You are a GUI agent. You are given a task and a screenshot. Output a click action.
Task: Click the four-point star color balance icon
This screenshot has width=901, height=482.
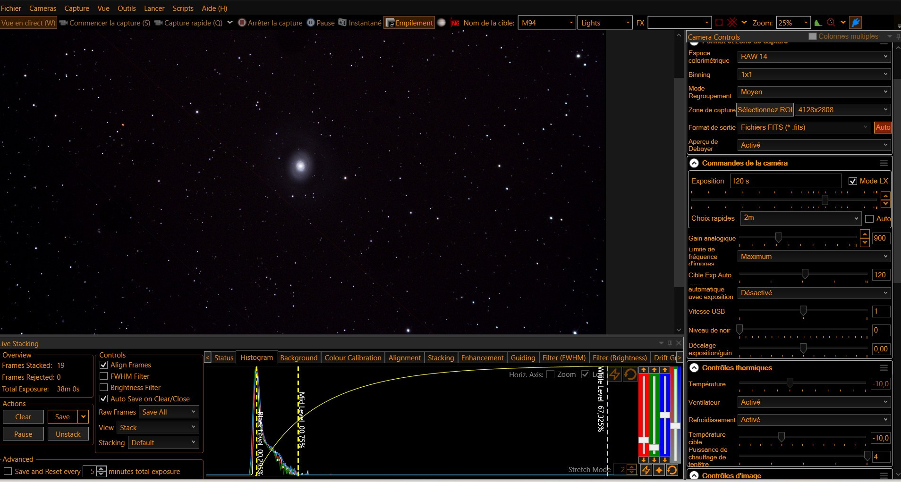[x=659, y=470]
